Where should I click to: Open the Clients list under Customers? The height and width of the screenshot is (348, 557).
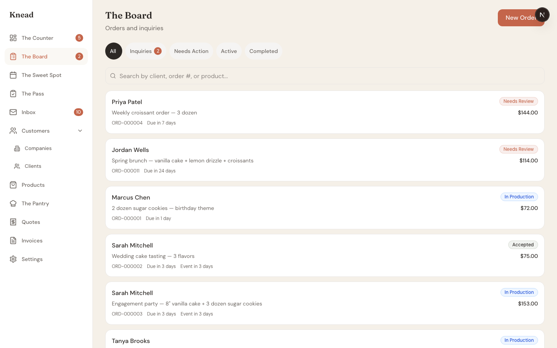[x=33, y=166]
